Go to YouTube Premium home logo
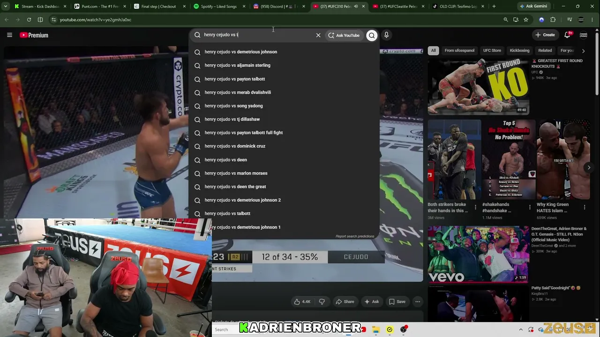Viewport: 600px width, 337px height. click(x=34, y=35)
